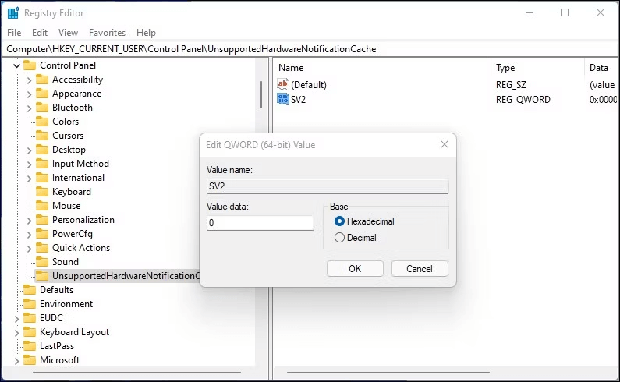This screenshot has width=620, height=382.
Task: Cancel the Edit QWORD dialog
Action: point(420,269)
